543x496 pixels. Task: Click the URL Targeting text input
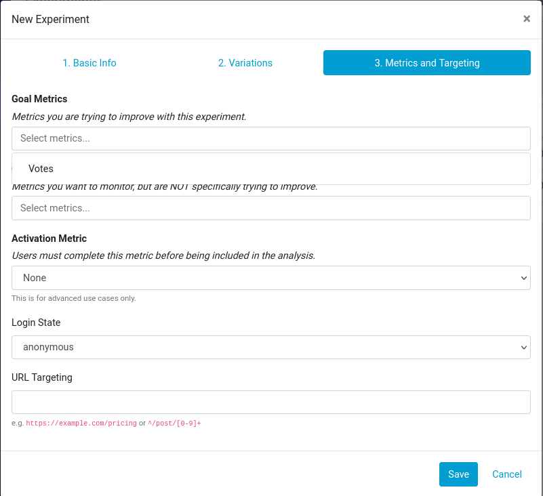[270, 402]
